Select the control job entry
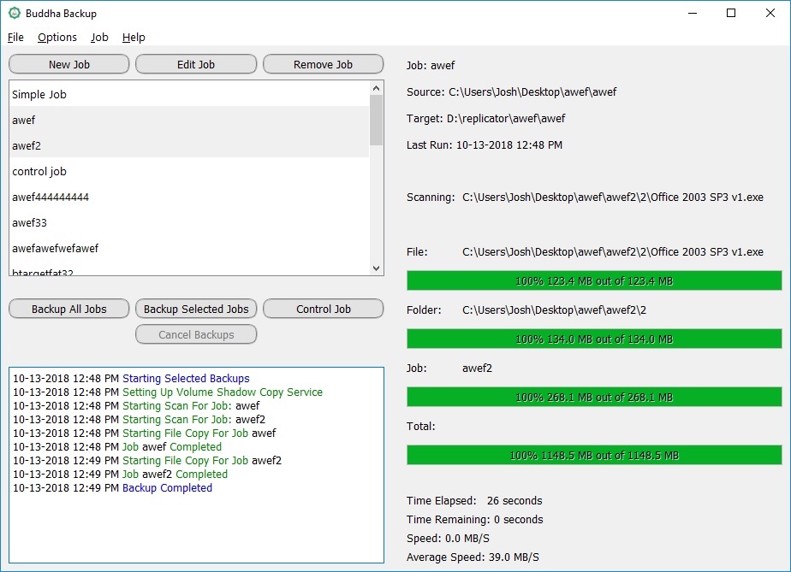The width and height of the screenshot is (791, 572). click(39, 171)
